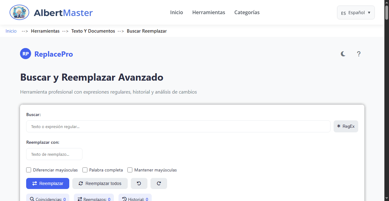Open help via the question mark icon

359,54
